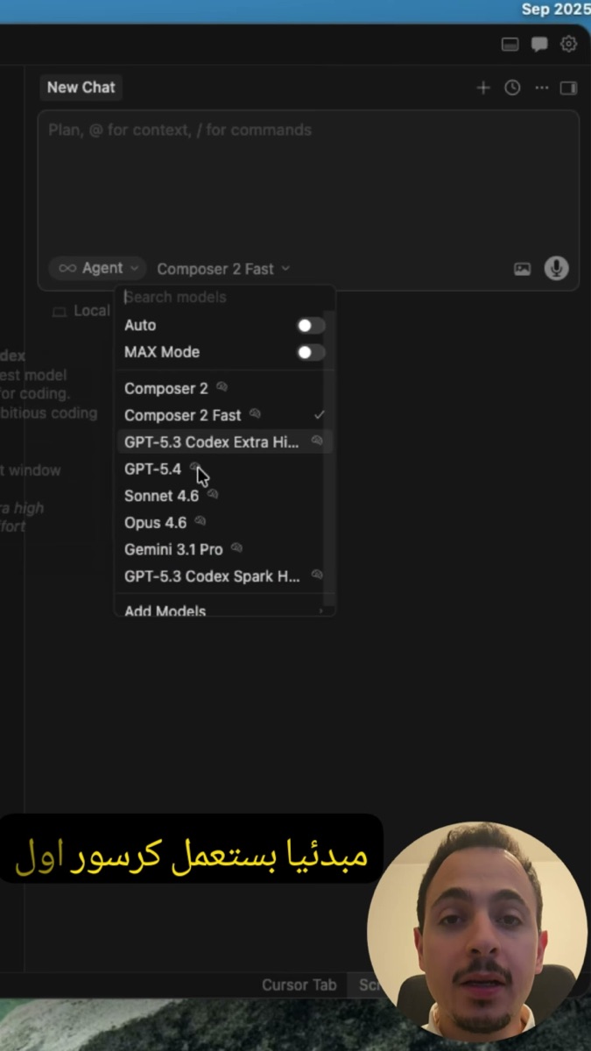Turn on the MAX Mode toggle
Image resolution: width=591 pixels, height=1051 pixels.
(311, 352)
